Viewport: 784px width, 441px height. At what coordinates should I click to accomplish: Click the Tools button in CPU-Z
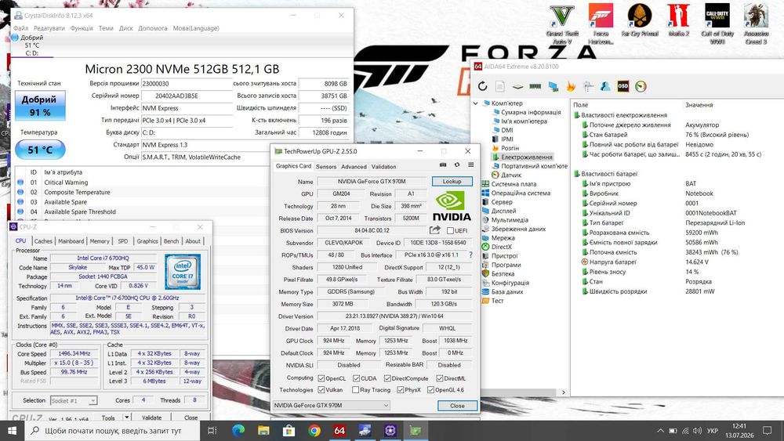click(108, 418)
